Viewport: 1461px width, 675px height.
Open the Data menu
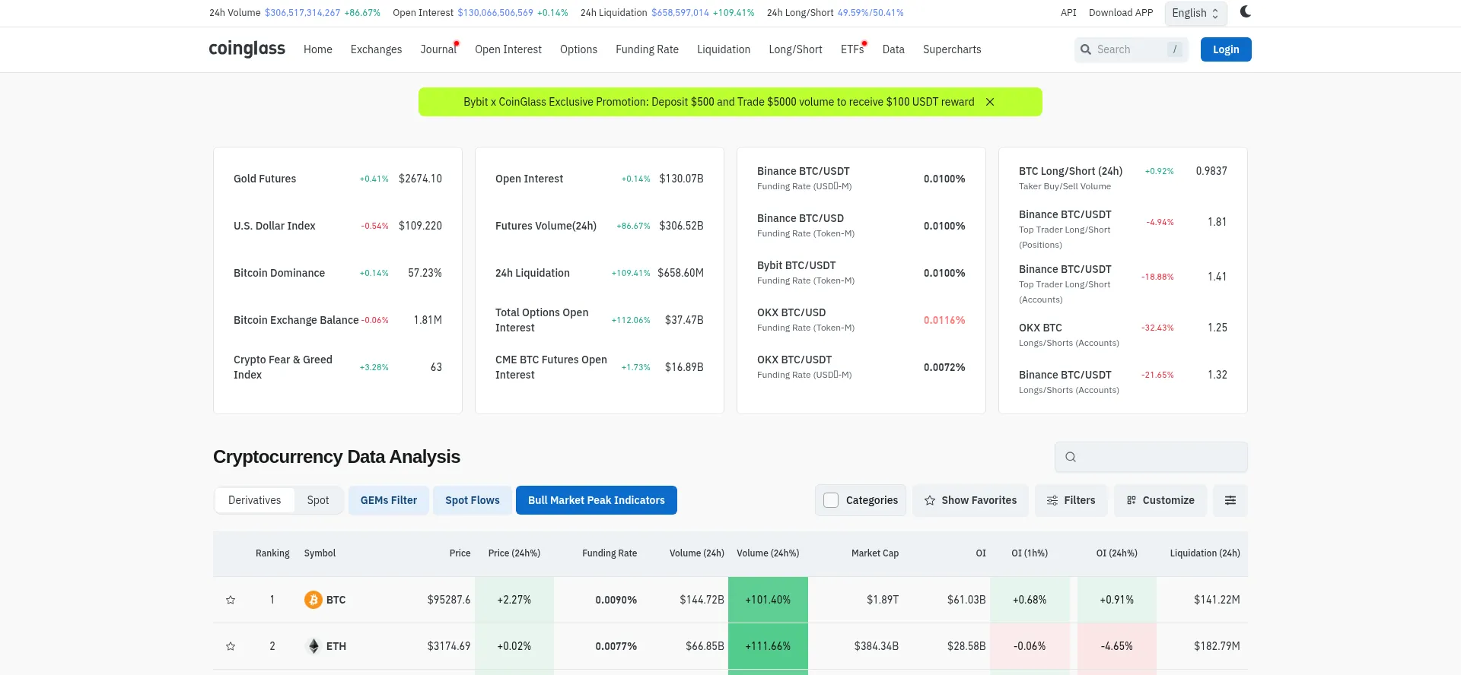893,49
